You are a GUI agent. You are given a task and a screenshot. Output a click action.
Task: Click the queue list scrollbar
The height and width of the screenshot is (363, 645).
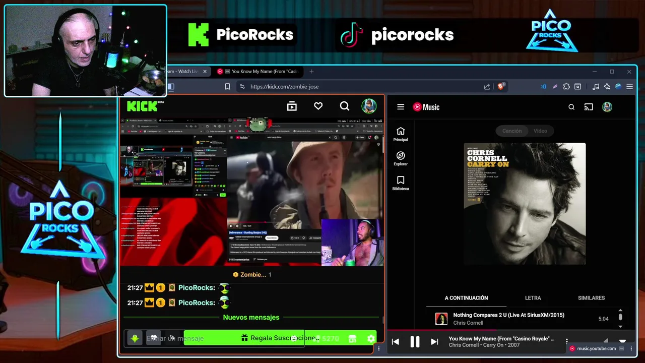(620, 318)
